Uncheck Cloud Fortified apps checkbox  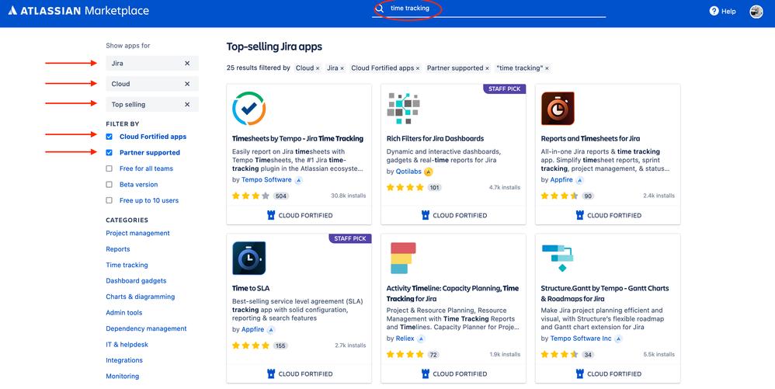(x=109, y=137)
